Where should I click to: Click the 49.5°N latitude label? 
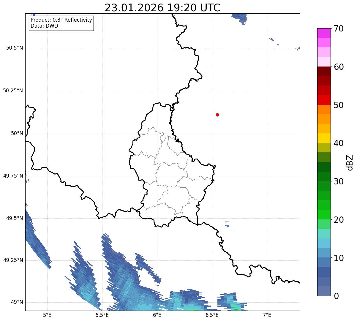pyautogui.click(x=15, y=218)
